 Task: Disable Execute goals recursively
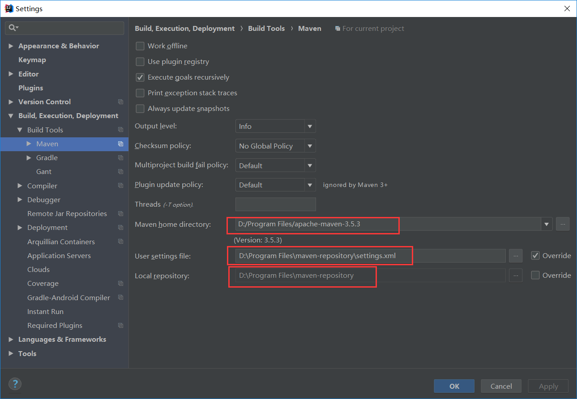(x=140, y=77)
